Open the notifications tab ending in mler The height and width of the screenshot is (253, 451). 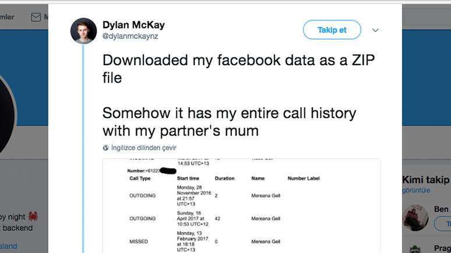[7, 17]
